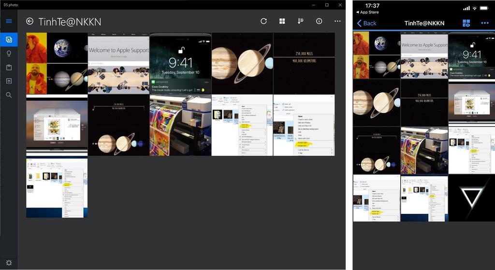
Task: Open Drake meme thumbnail on phone
Action: pyautogui.click(x=377, y=55)
